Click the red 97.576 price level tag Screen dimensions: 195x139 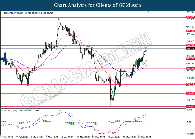tap(191, 17)
